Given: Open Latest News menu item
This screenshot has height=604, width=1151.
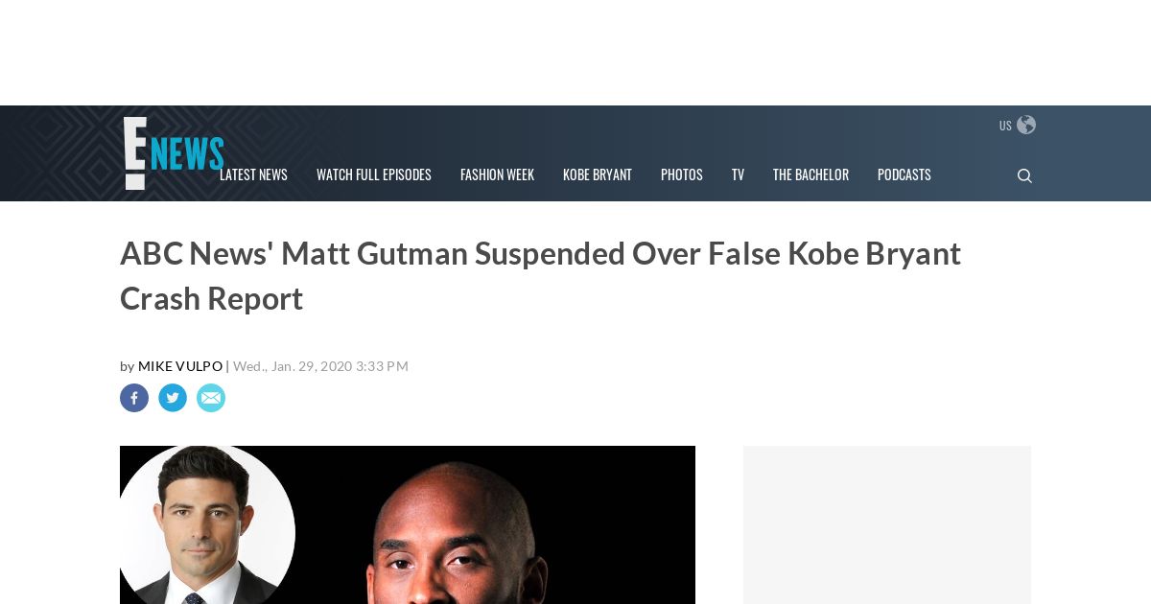Looking at the screenshot, I should [253, 174].
